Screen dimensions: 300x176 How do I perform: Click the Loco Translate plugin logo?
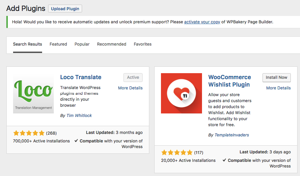pos(33,93)
